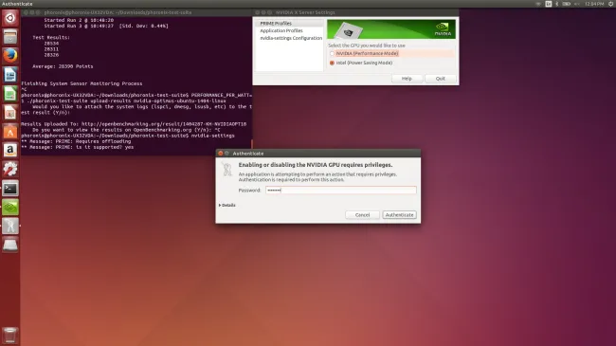
Task: Click the keys icon in Authenticate dialog
Action: click(x=227, y=170)
